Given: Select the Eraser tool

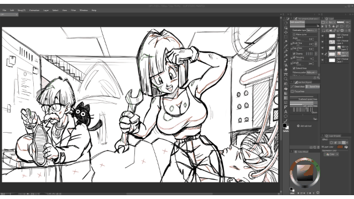Looking at the screenshot, I should point(285,70).
